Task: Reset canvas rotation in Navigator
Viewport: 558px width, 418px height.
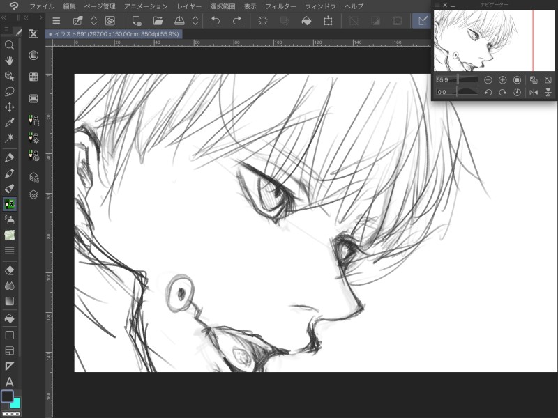Action: click(x=517, y=93)
